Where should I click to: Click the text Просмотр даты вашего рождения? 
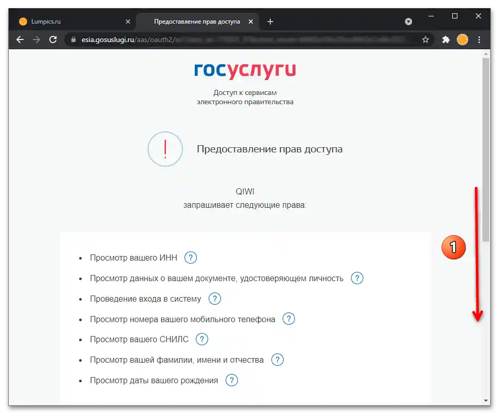(154, 380)
